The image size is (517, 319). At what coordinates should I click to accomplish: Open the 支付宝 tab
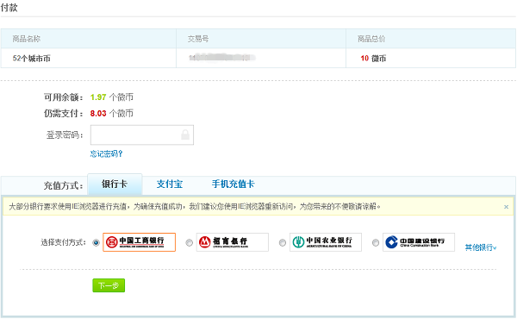[x=170, y=185]
